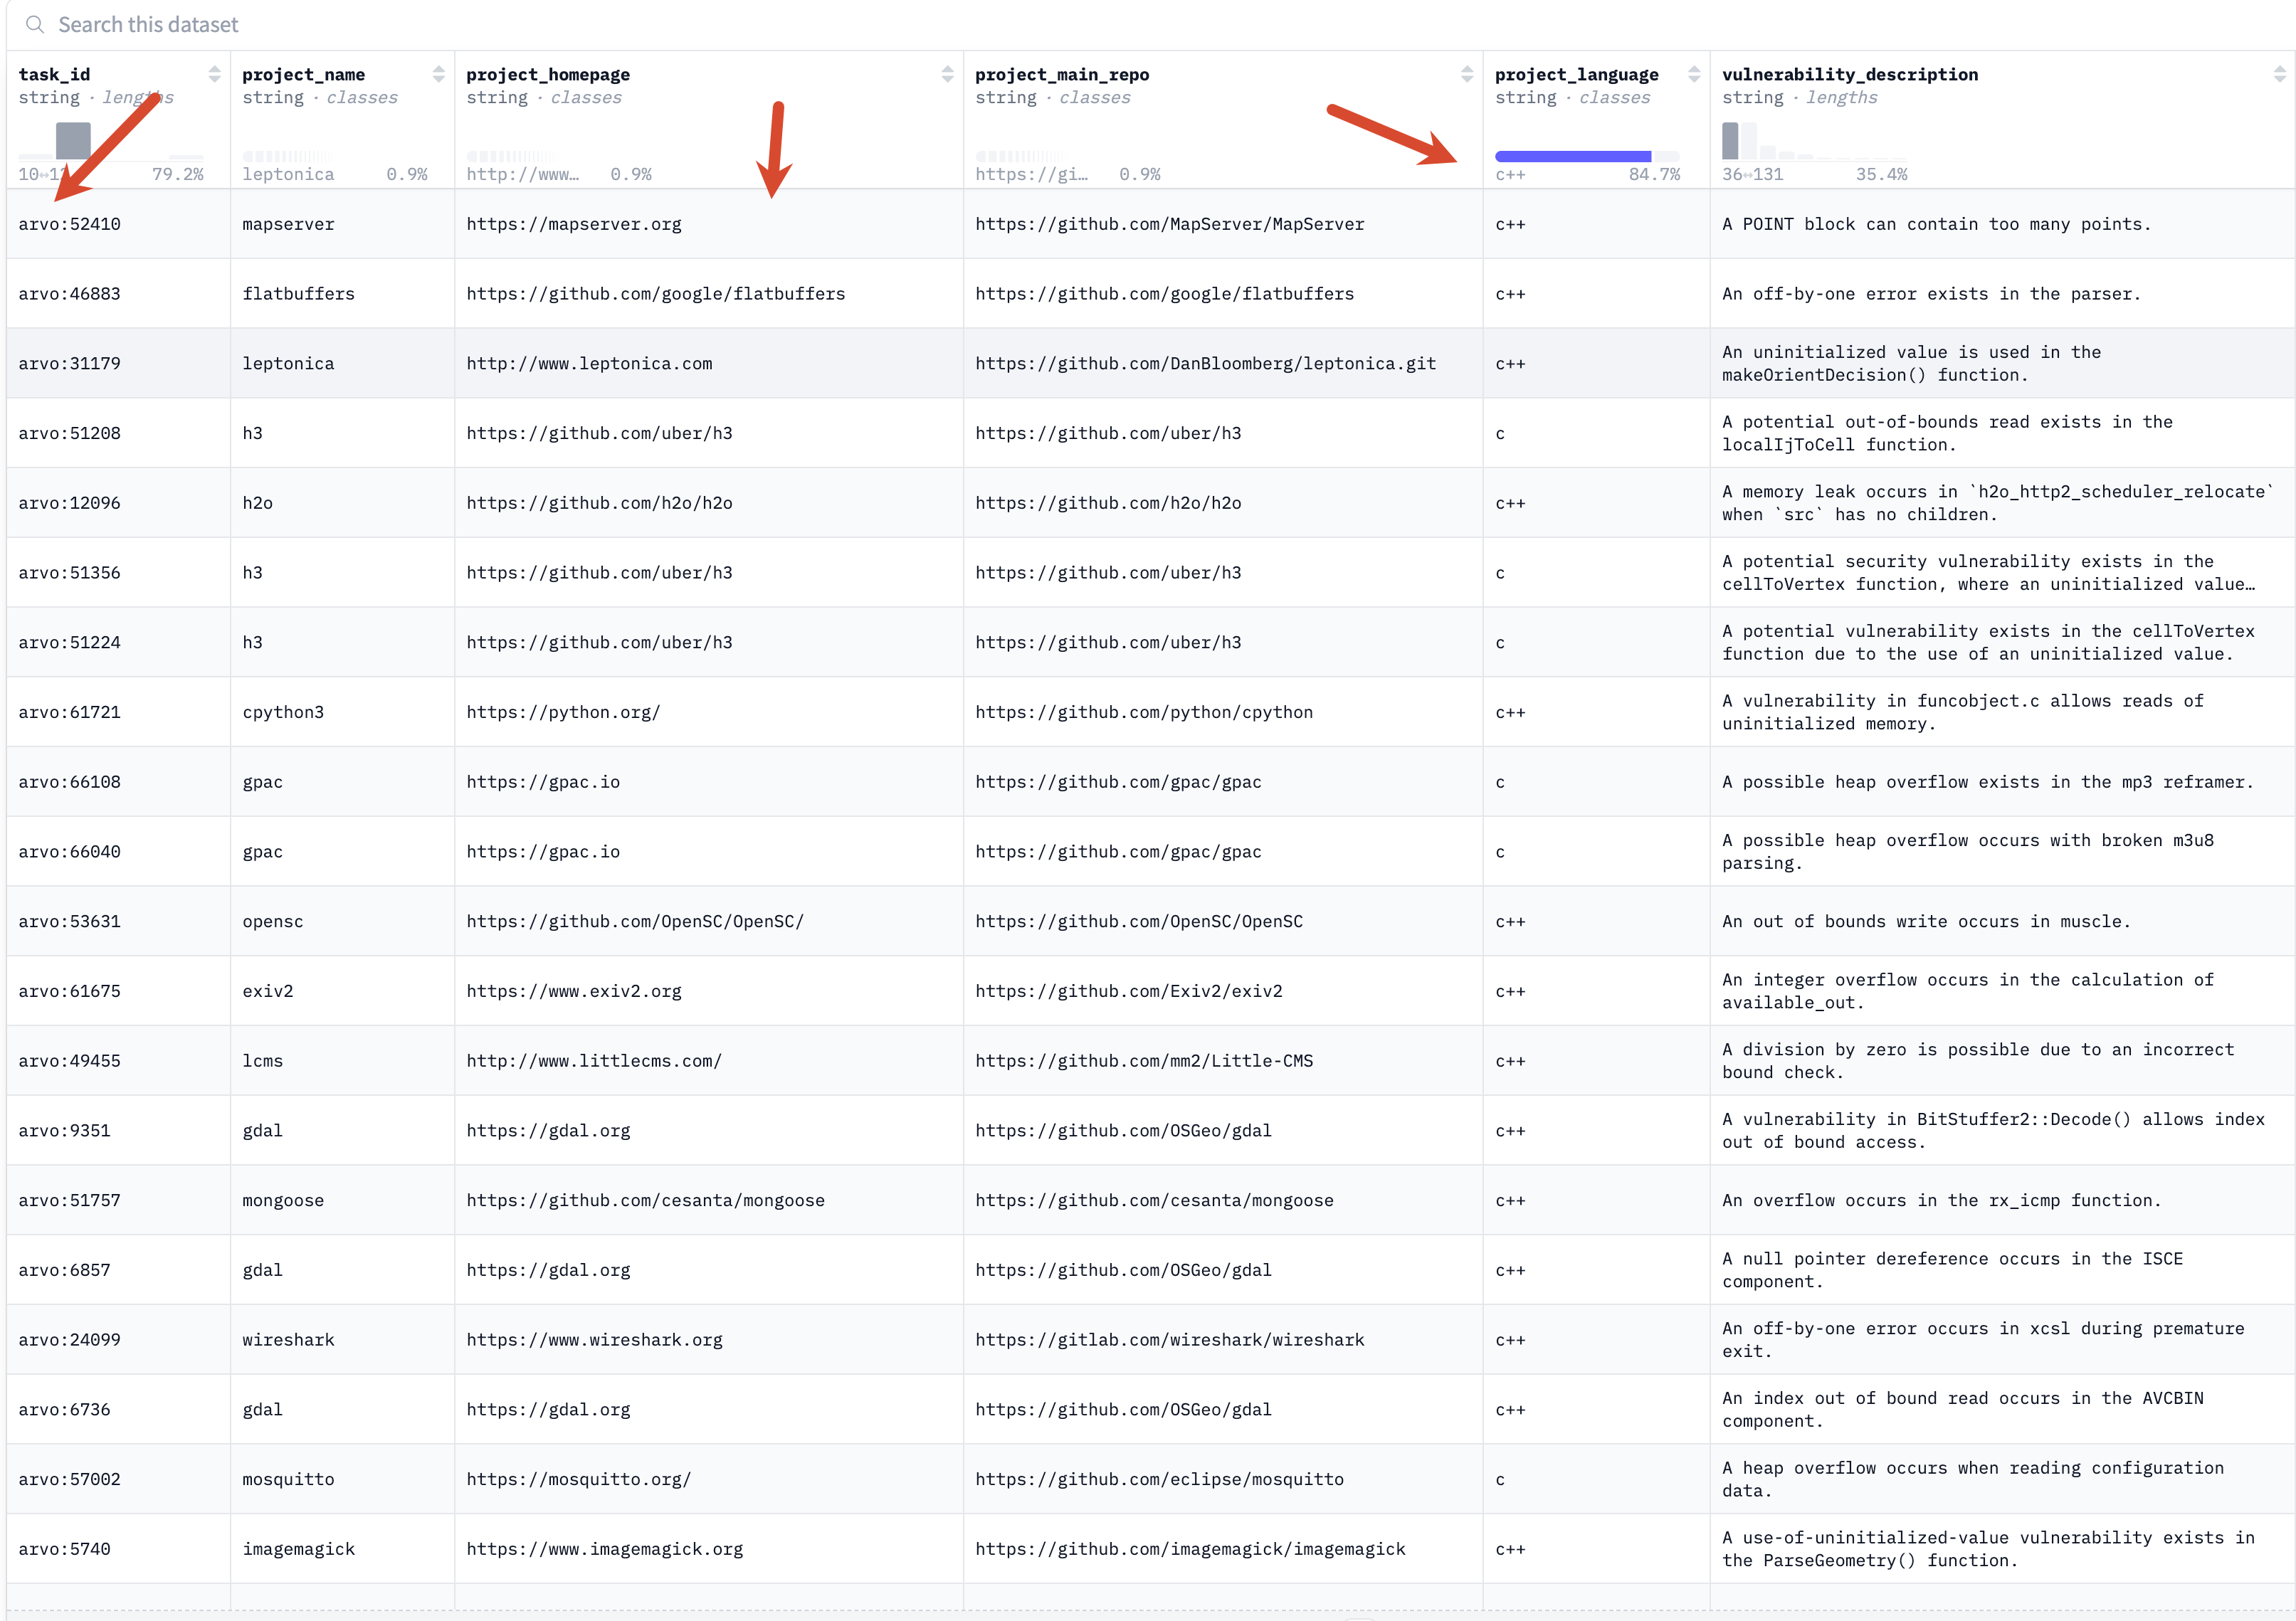Sort by the task_id column arrows
2296x1621 pixels.
pos(214,74)
